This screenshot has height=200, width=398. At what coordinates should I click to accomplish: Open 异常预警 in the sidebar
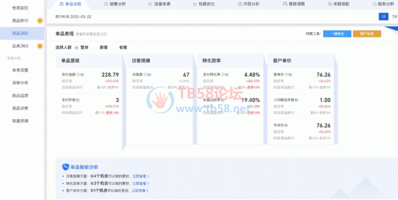pyautogui.click(x=20, y=70)
